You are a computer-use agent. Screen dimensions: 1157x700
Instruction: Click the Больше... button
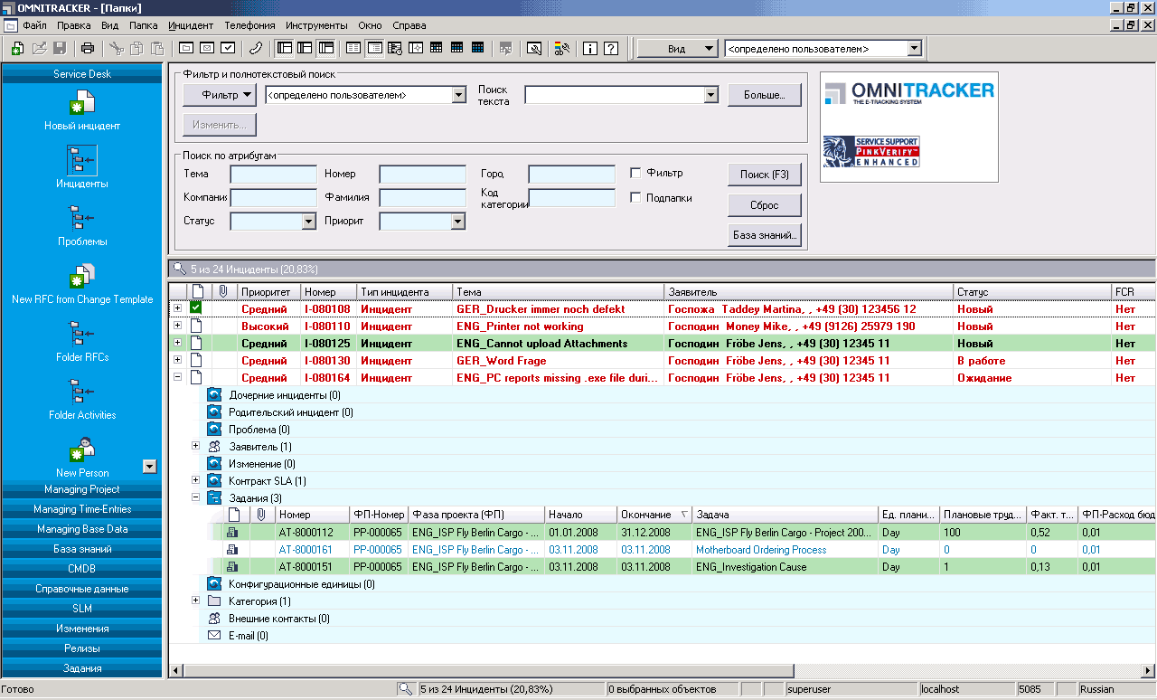click(764, 94)
